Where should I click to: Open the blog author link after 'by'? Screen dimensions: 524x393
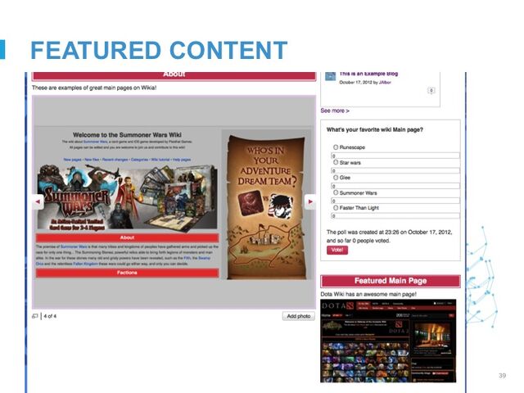pos(385,82)
